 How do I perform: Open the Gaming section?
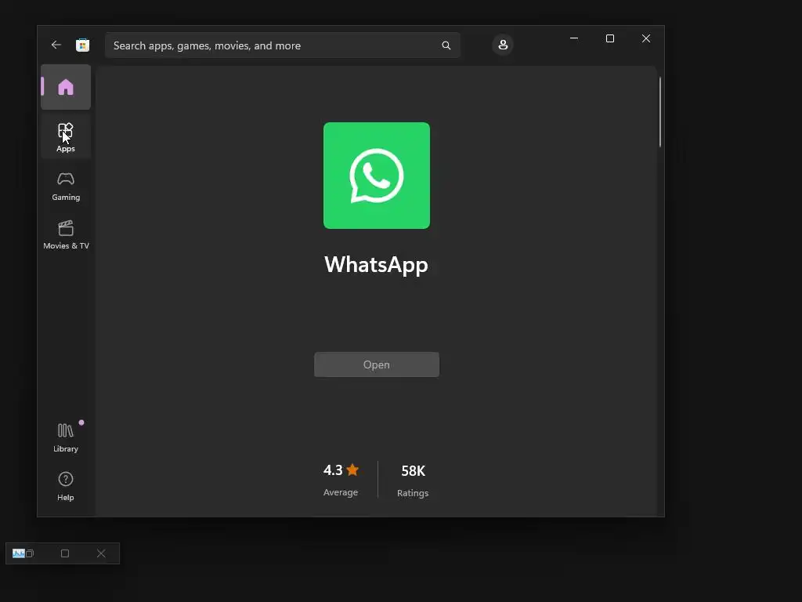pos(66,187)
